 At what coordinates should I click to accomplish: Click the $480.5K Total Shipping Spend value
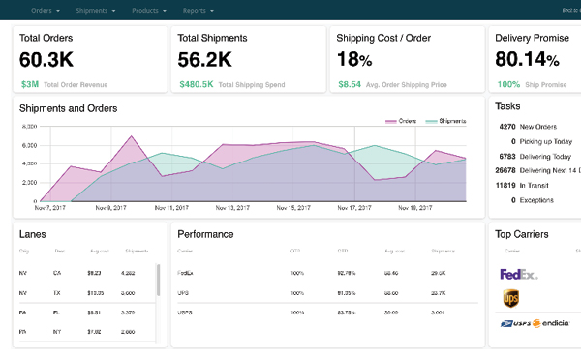[197, 84]
